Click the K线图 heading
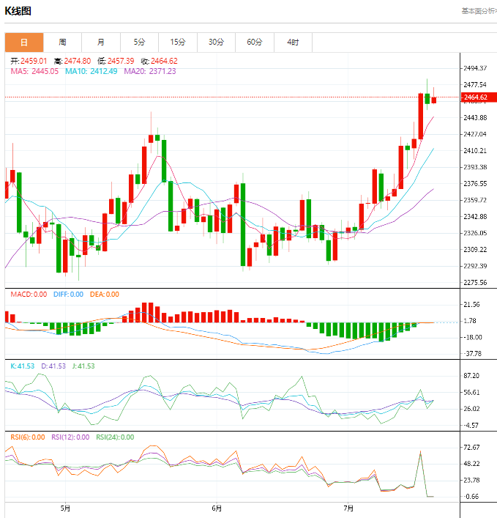This screenshot has height=518, width=497. pos(18,11)
